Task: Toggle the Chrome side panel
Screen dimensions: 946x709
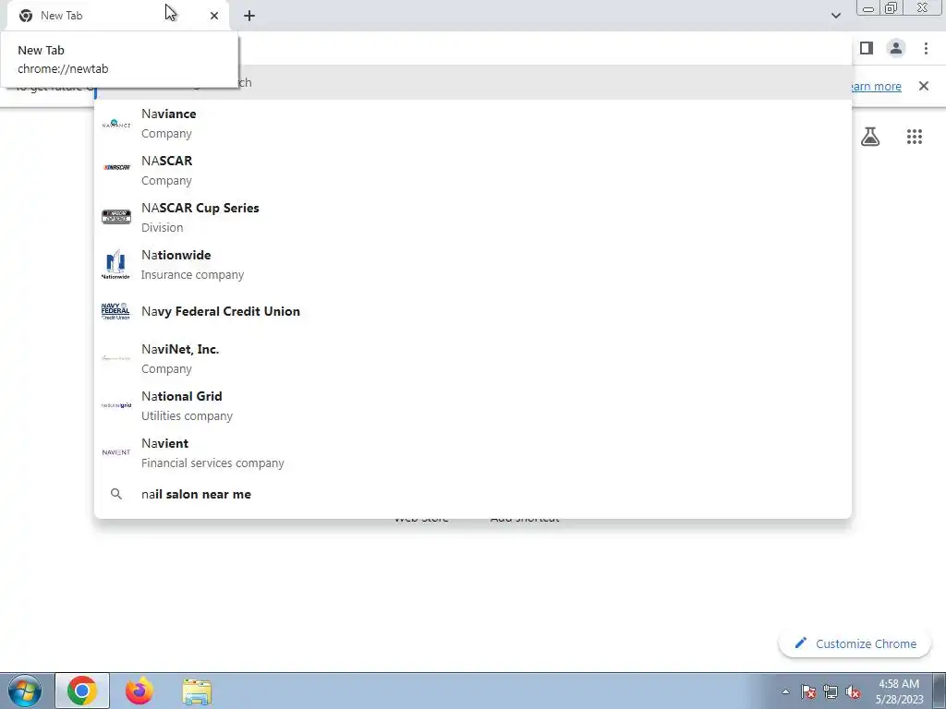Action: [x=867, y=48]
